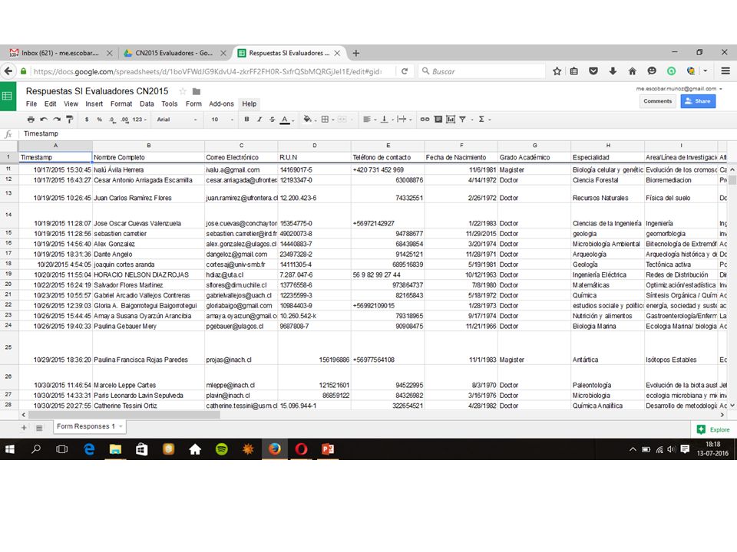Redo the last undone action
Viewport: 737px width, 552px height.
(57, 120)
